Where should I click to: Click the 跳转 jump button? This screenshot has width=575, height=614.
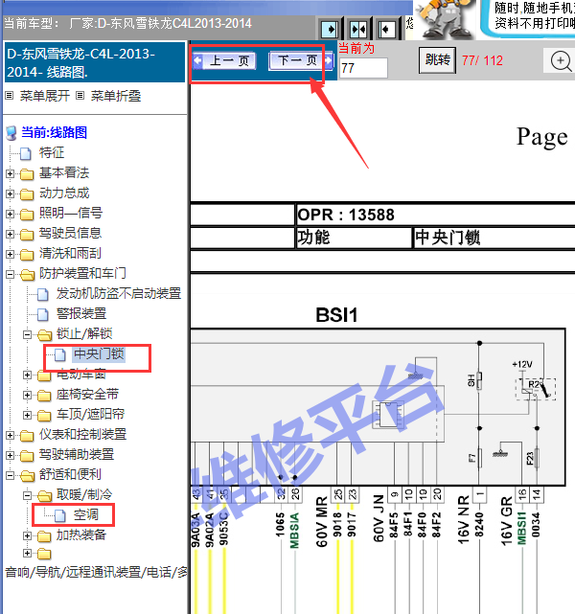(x=437, y=60)
